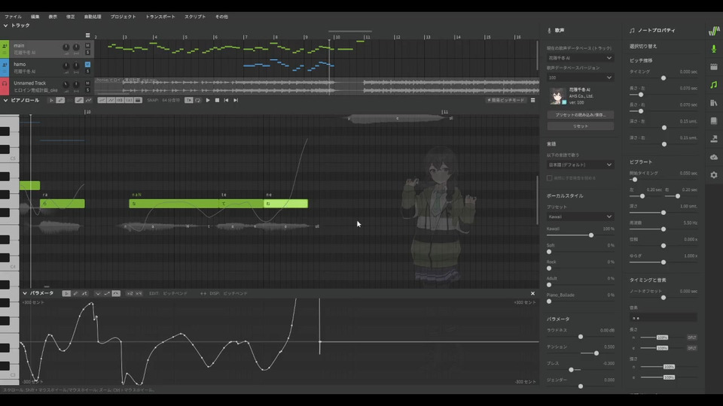Image resolution: width=723 pixels, height=406 pixels.
Task: Click the x4 zoom button in parameter panel
Action: click(139, 293)
